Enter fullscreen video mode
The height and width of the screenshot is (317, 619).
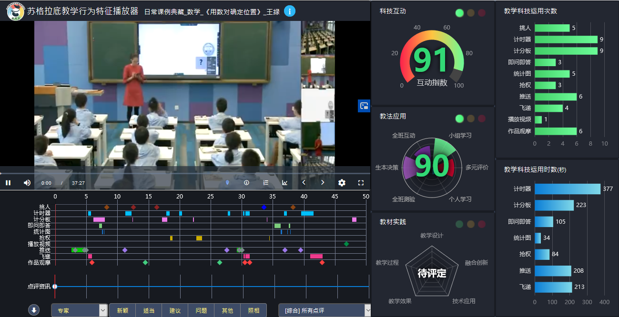pos(361,183)
